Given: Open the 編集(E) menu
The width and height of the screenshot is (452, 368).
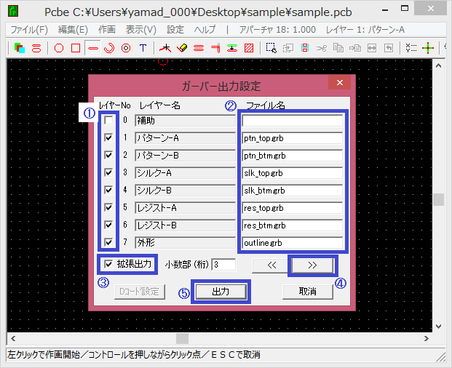Looking at the screenshot, I should tap(73, 30).
